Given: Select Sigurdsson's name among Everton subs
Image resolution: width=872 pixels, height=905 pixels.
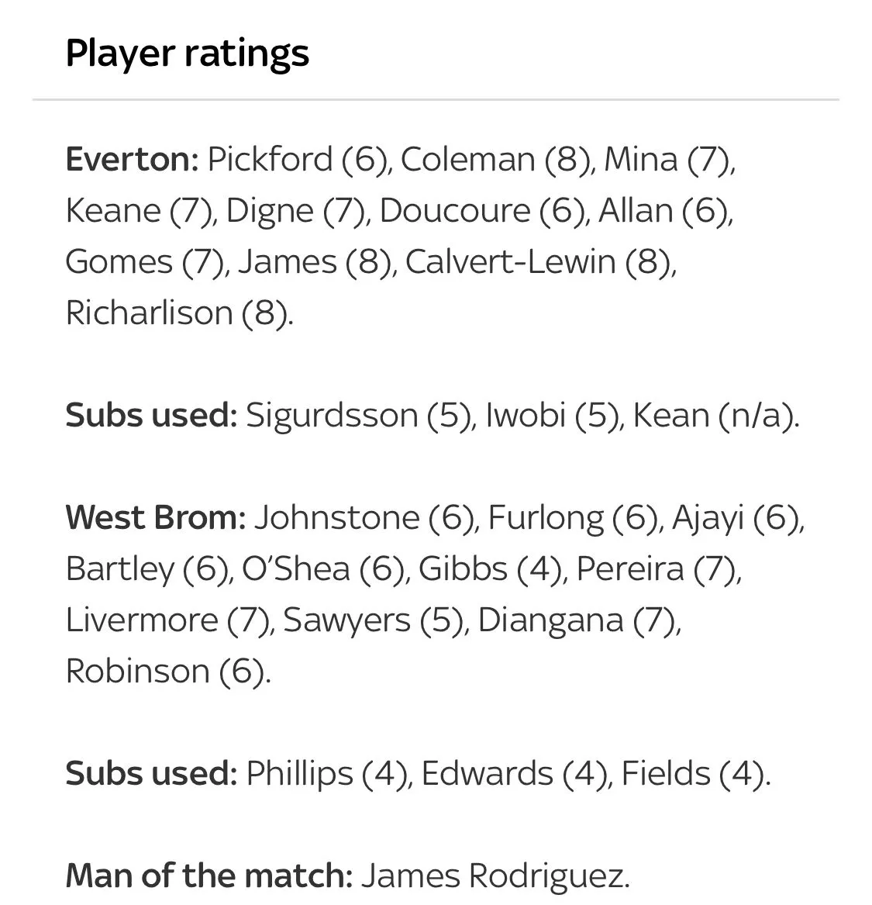Looking at the screenshot, I should [332, 416].
